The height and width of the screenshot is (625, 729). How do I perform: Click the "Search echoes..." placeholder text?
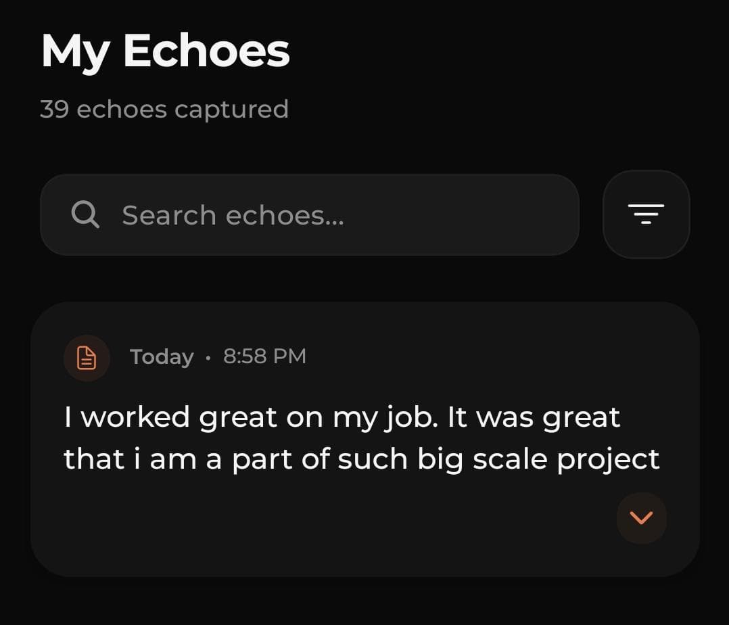(x=233, y=216)
